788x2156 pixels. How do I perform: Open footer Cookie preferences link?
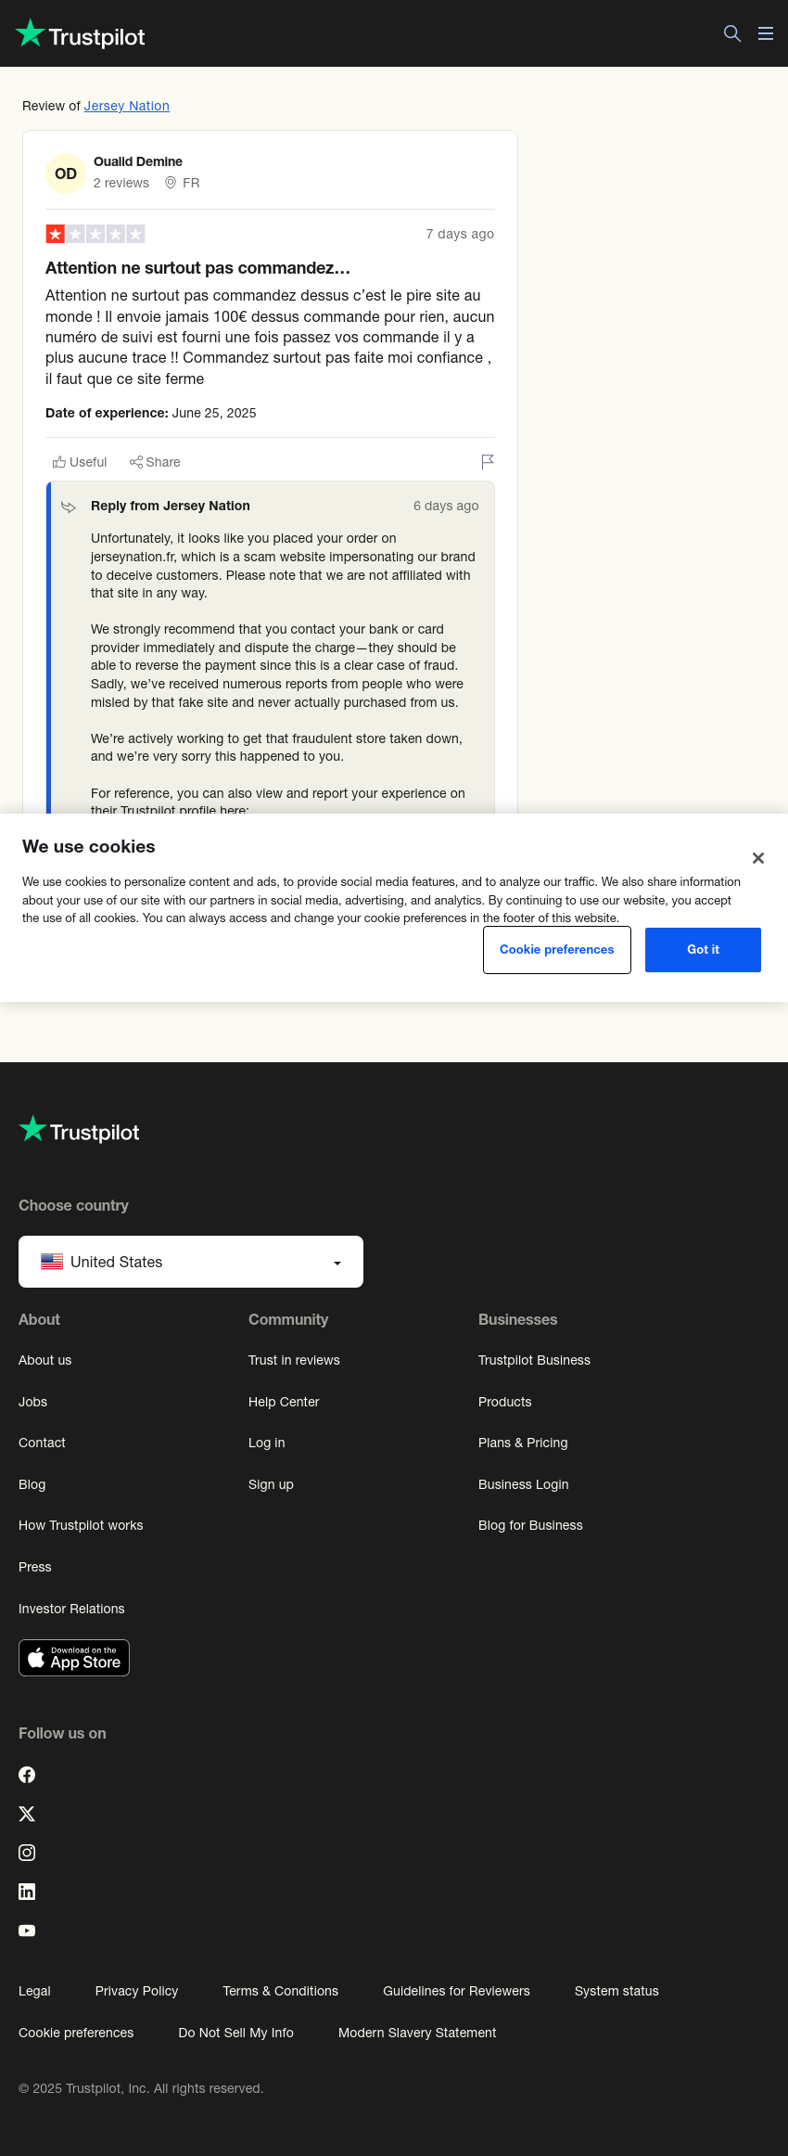[76, 2033]
